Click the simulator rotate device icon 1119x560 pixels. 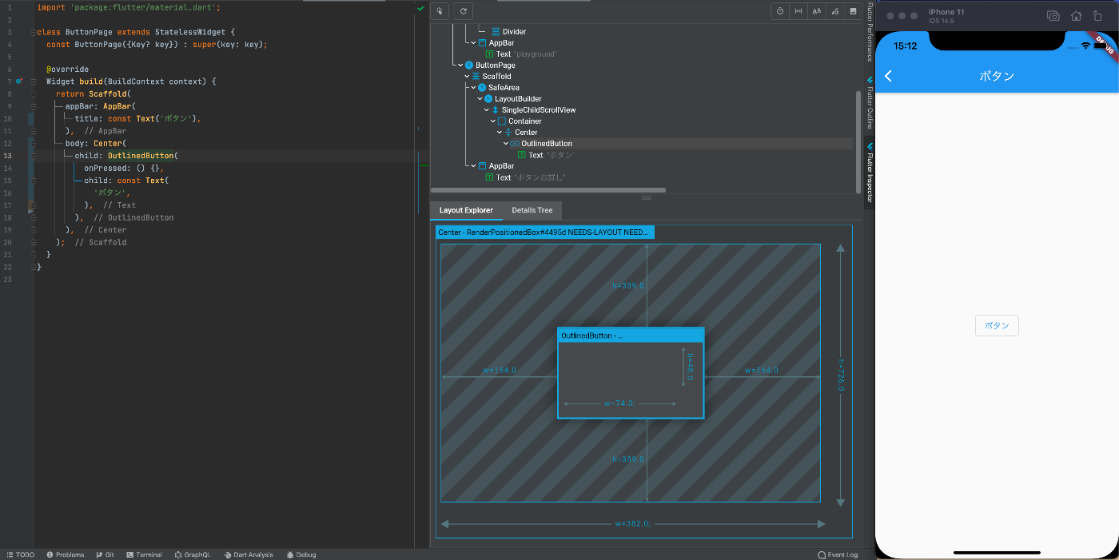(x=1097, y=16)
